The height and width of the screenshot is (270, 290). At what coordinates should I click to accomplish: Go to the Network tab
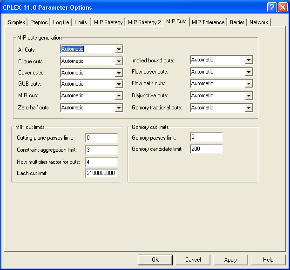click(x=258, y=22)
